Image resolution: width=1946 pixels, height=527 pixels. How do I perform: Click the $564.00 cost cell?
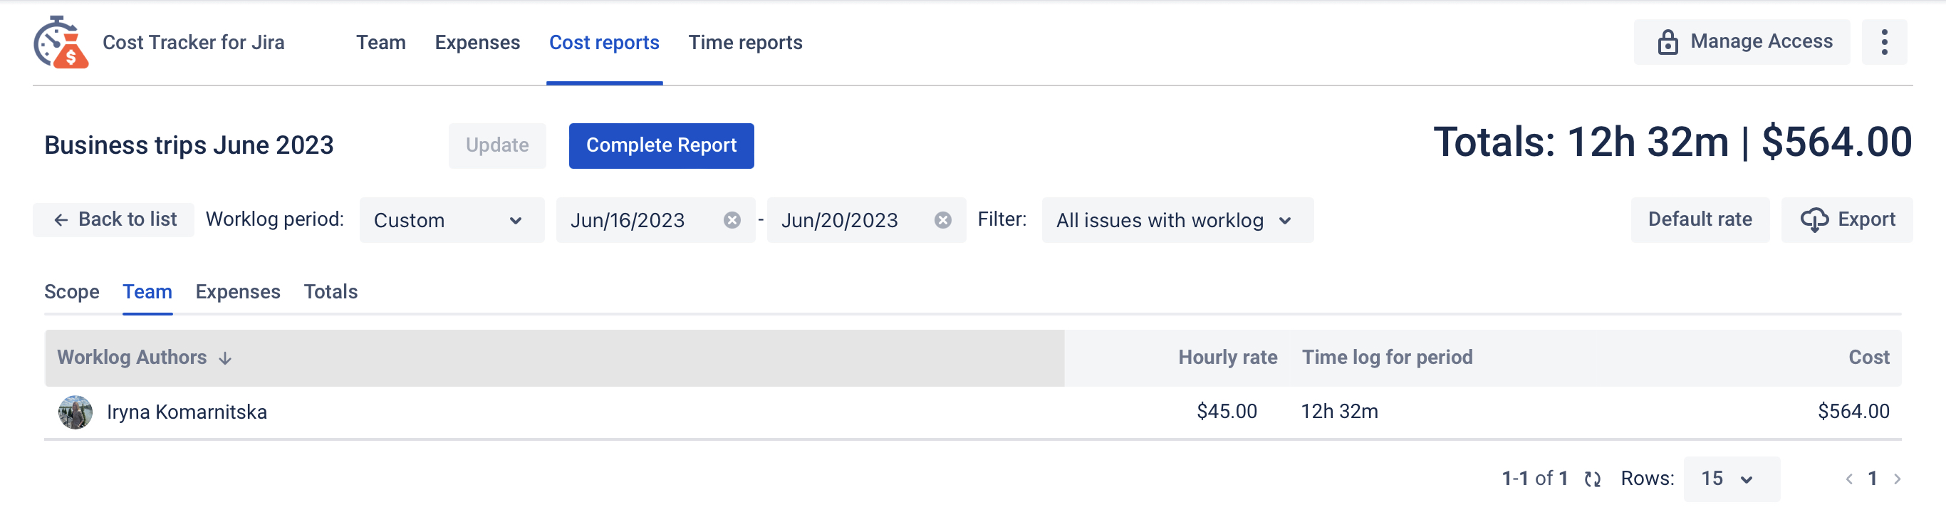point(1853,412)
